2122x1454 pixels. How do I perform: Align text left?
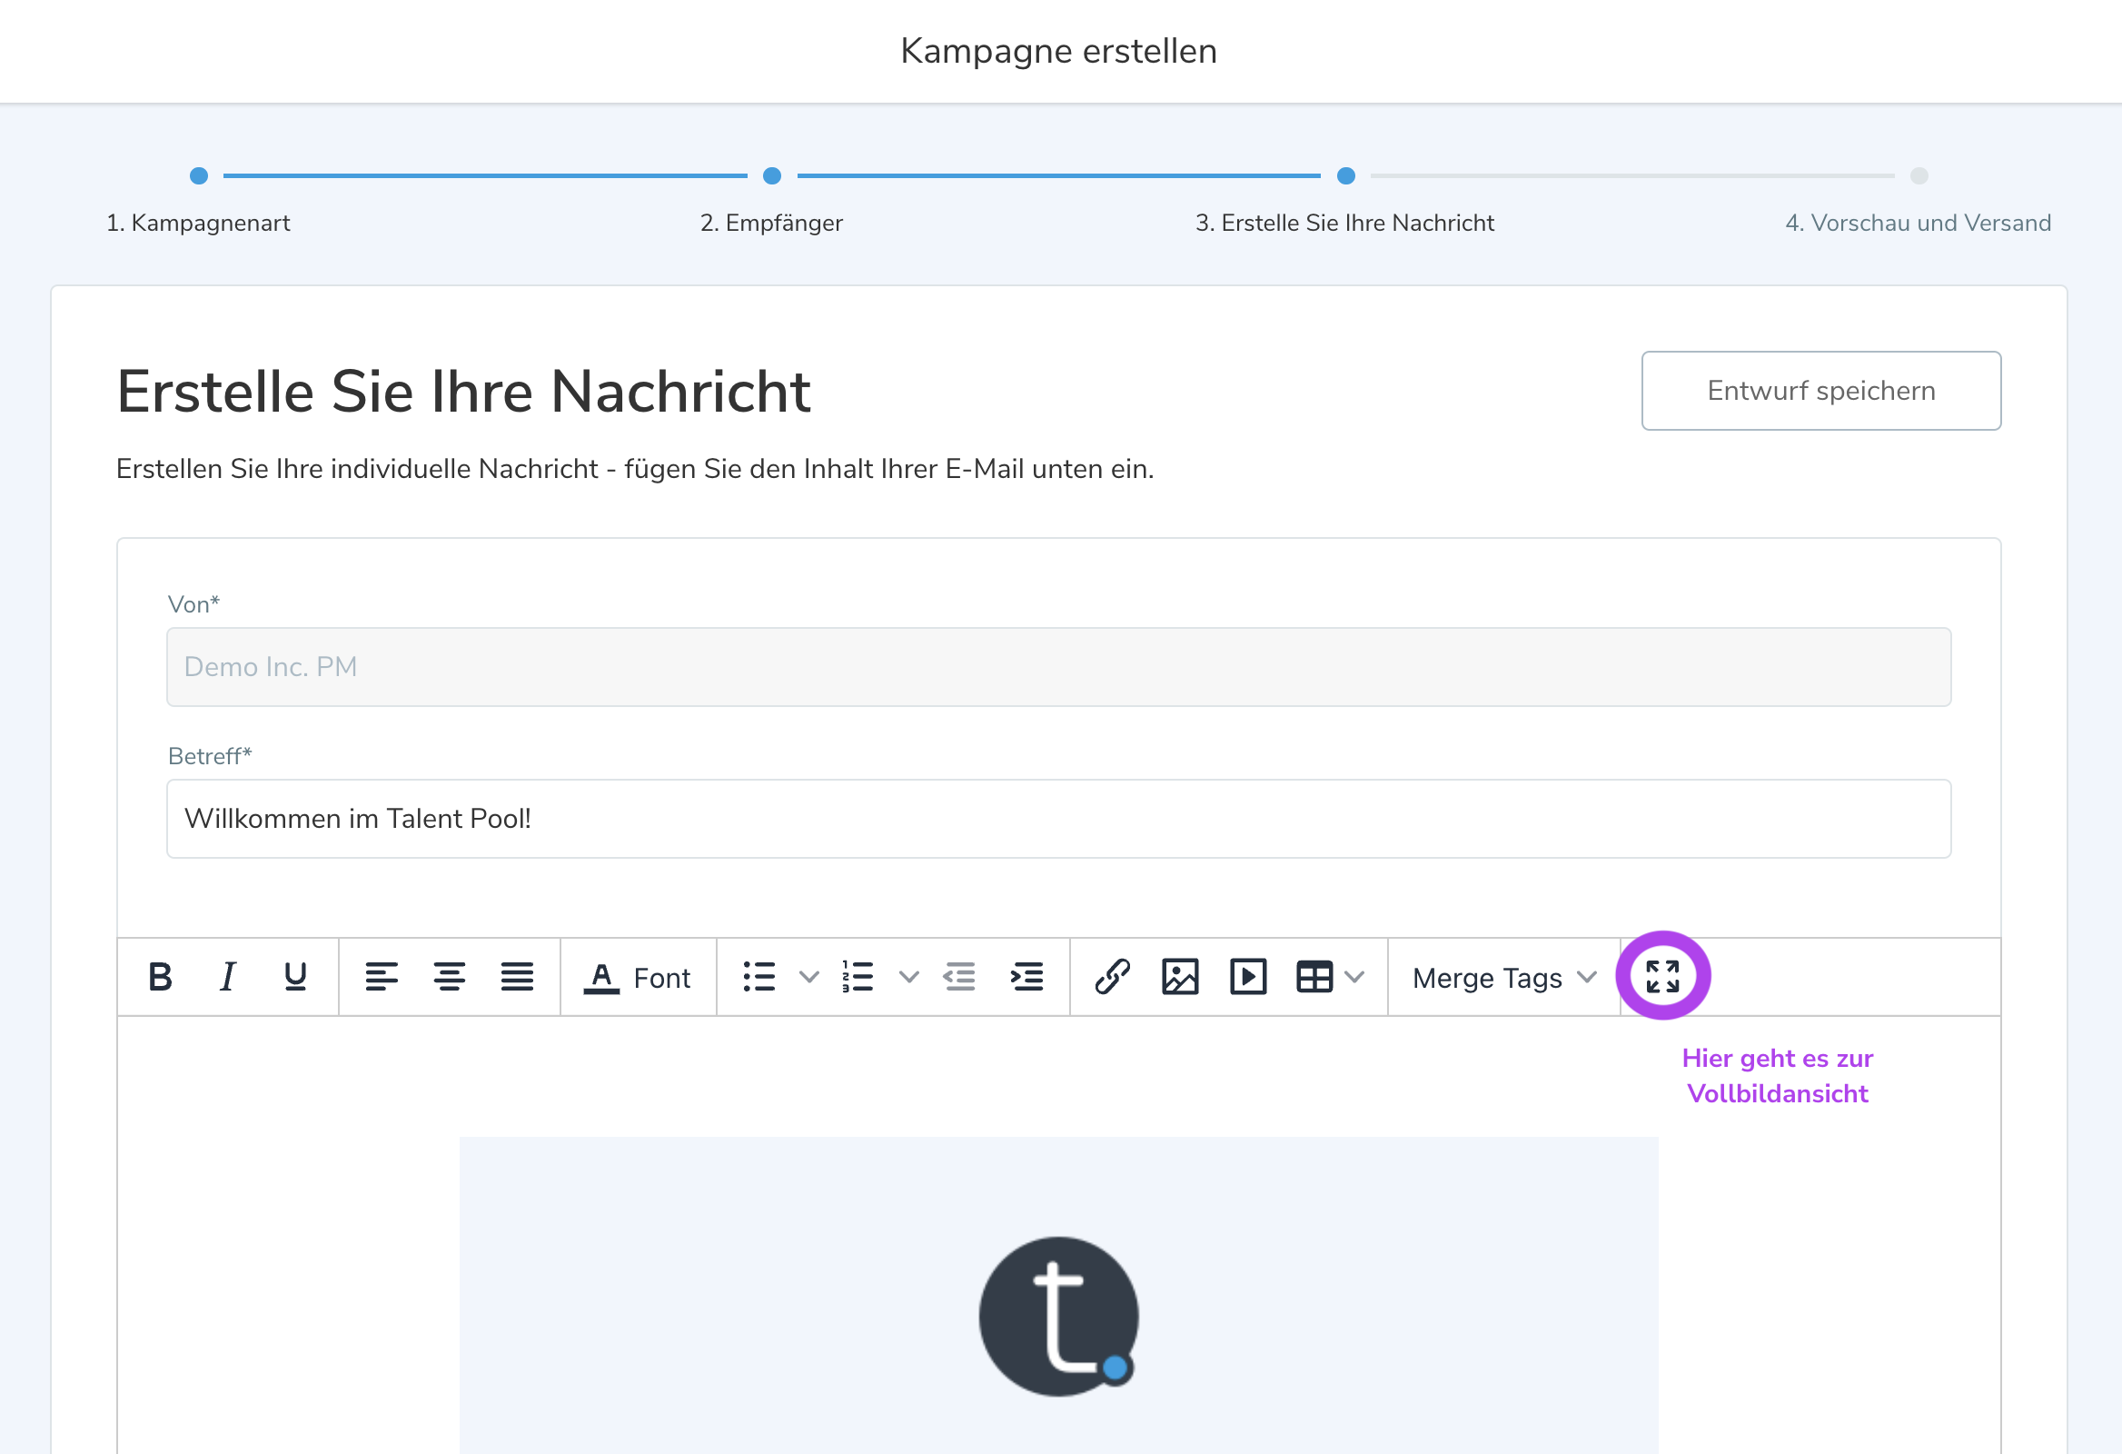pos(382,976)
